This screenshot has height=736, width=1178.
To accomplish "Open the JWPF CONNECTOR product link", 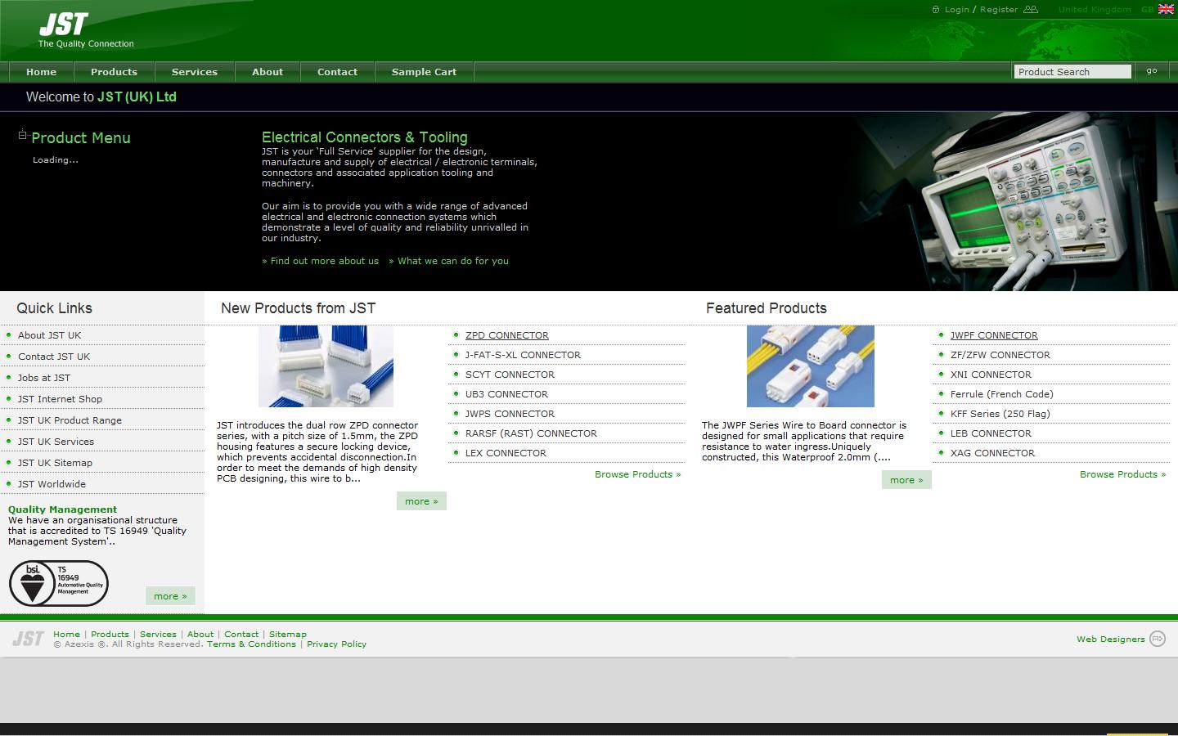I will [x=993, y=335].
